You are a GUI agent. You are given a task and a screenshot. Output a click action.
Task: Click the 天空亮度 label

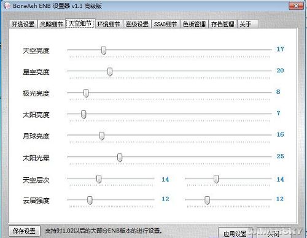click(x=36, y=50)
